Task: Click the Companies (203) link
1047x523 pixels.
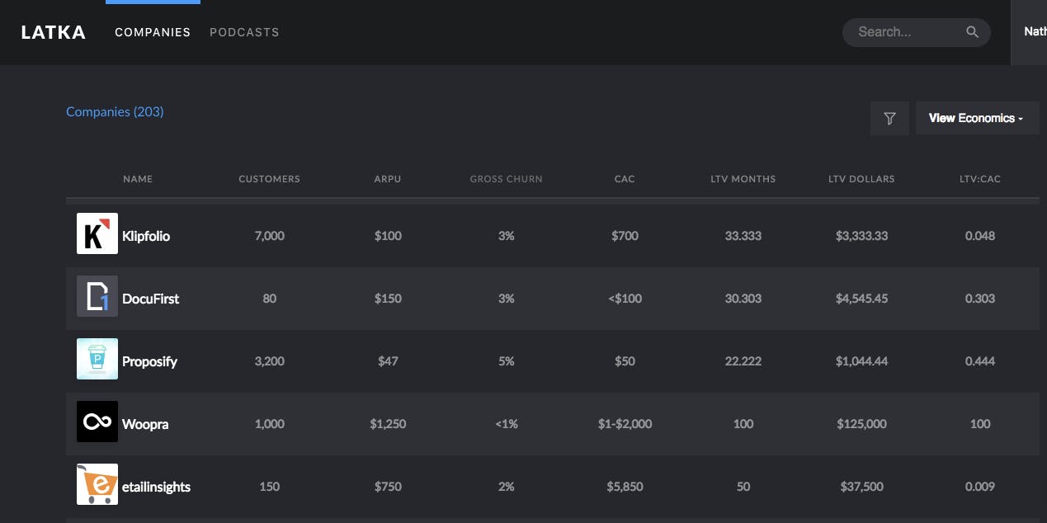Action: (115, 111)
